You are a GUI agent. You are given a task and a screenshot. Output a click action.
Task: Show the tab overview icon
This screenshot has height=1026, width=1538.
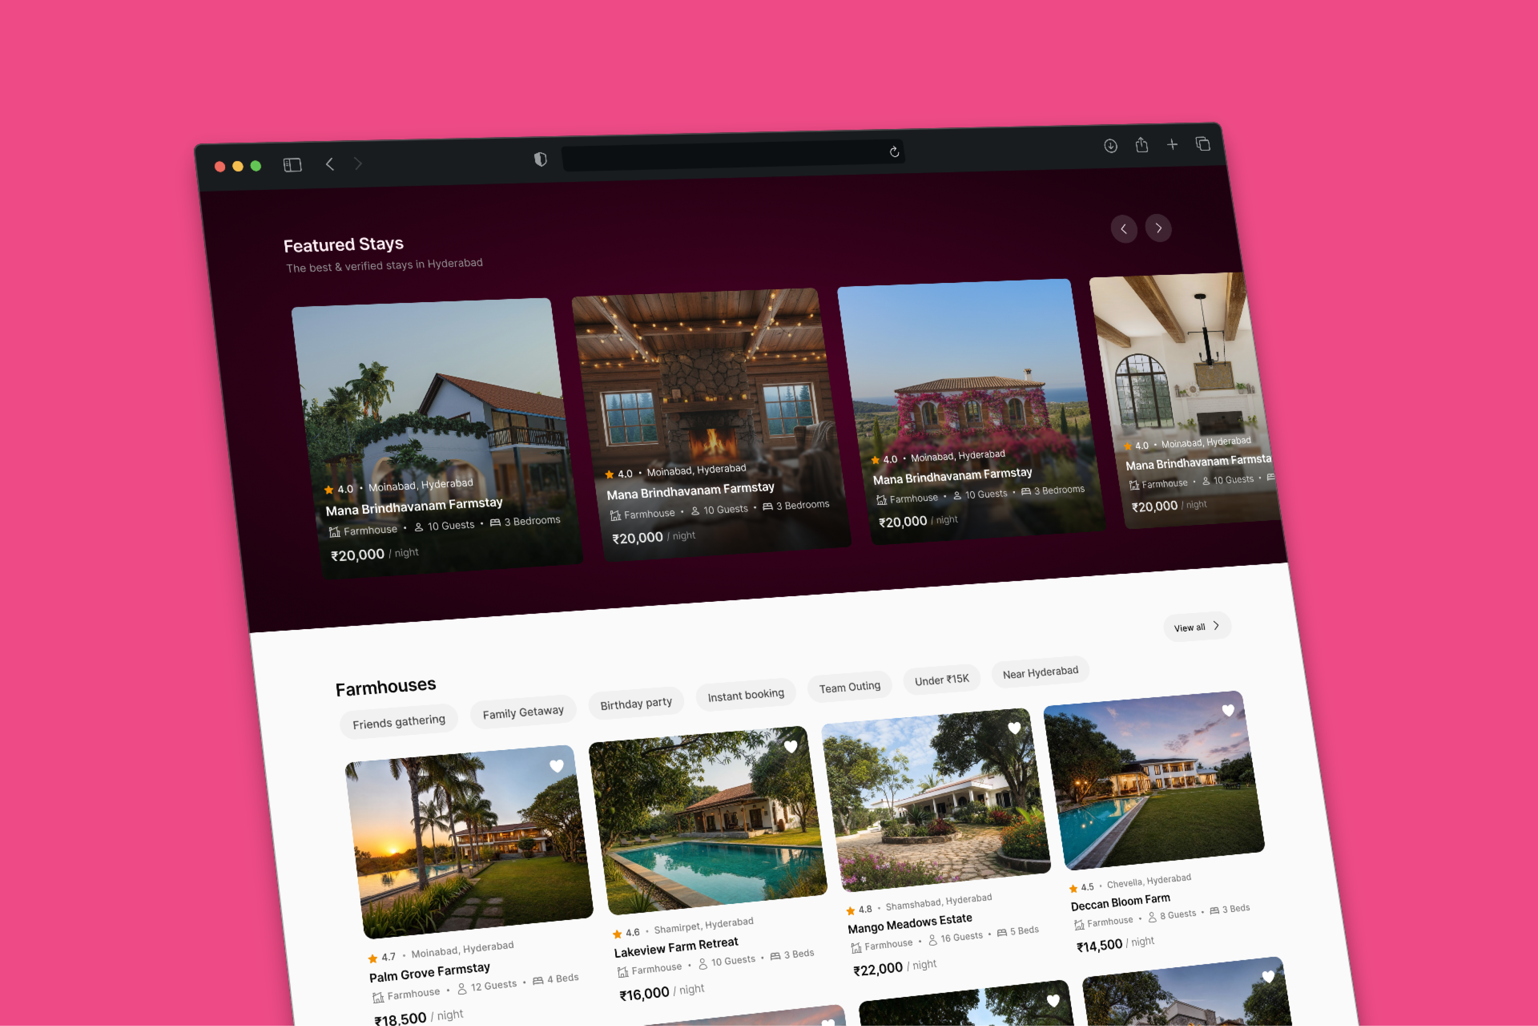point(1203,143)
